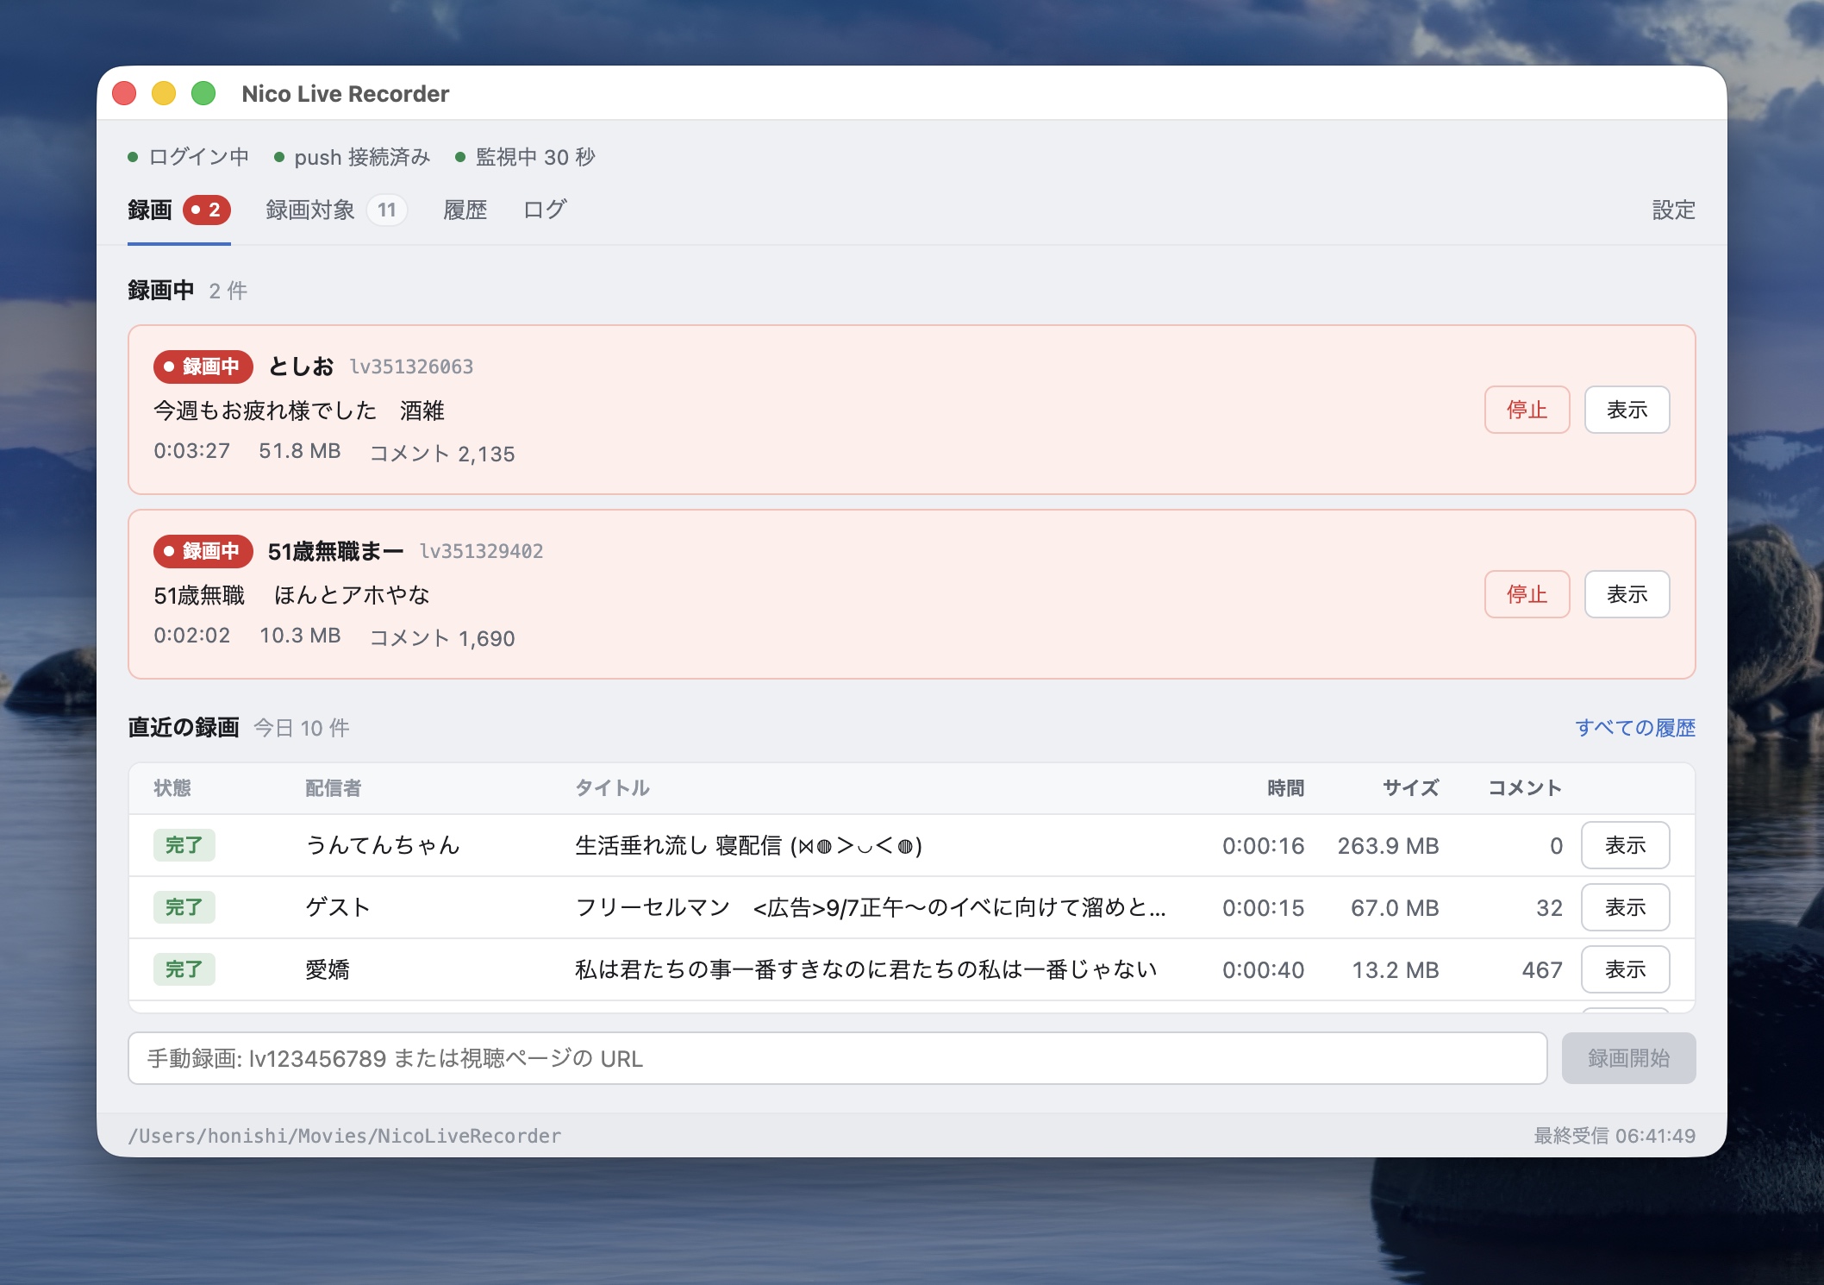Click the サイズ column header

[x=1410, y=788]
